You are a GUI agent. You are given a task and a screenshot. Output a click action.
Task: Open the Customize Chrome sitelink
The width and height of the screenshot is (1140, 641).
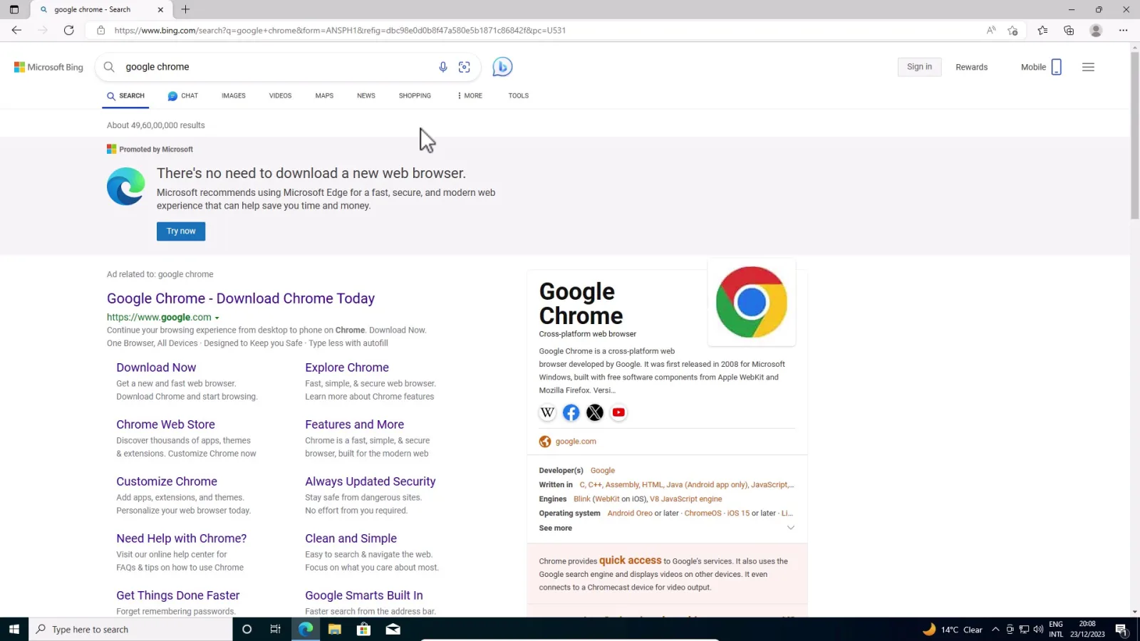pyautogui.click(x=167, y=481)
